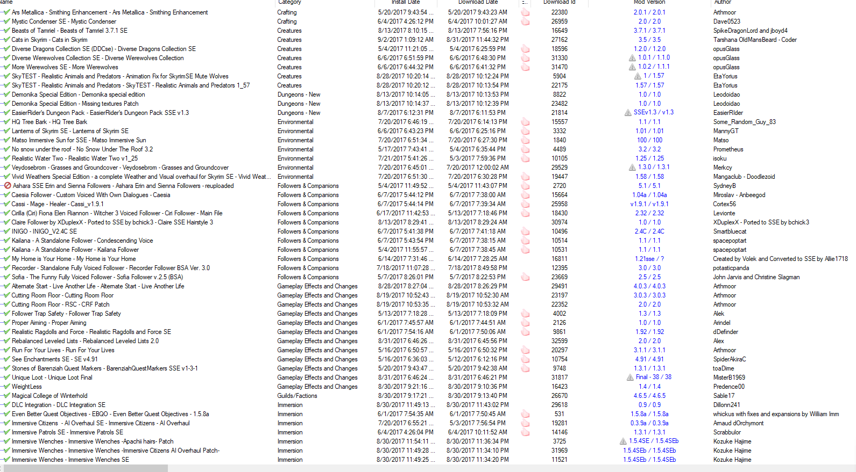The height and width of the screenshot is (472, 856).
Task: Click endorse hand icon on Immersive Patrols SE row
Action: (525, 432)
